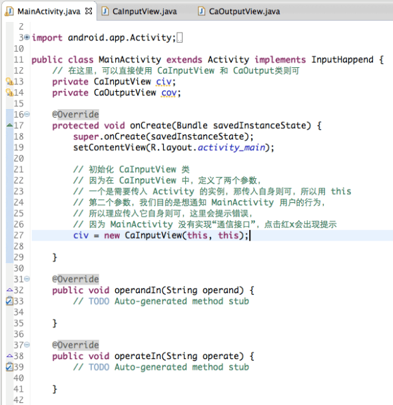
Task: Click the comment on line 12
Action: (x=176, y=70)
